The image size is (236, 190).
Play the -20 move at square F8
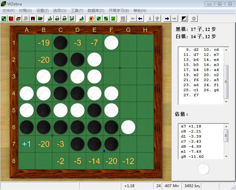tap(111, 161)
